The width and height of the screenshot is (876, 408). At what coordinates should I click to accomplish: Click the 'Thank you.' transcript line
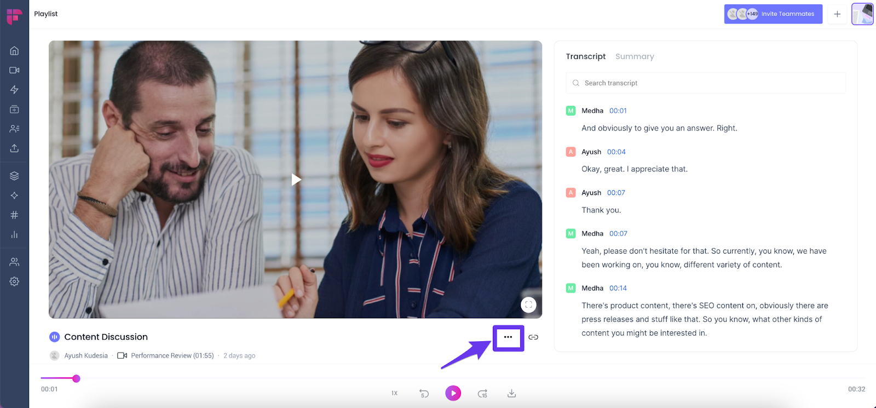(601, 210)
